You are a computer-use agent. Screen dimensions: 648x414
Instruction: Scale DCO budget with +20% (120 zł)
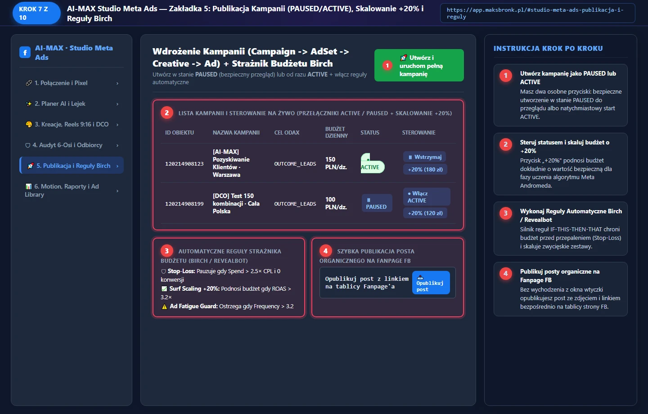tap(425, 213)
